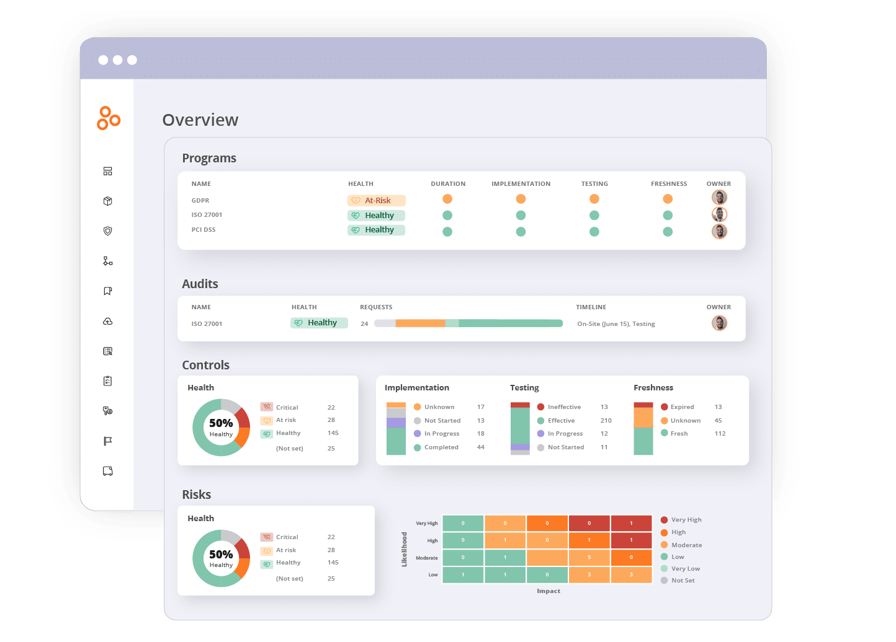The height and width of the screenshot is (642, 896).
Task: Click the ISO 27001 audit owner avatar
Action: 719,323
